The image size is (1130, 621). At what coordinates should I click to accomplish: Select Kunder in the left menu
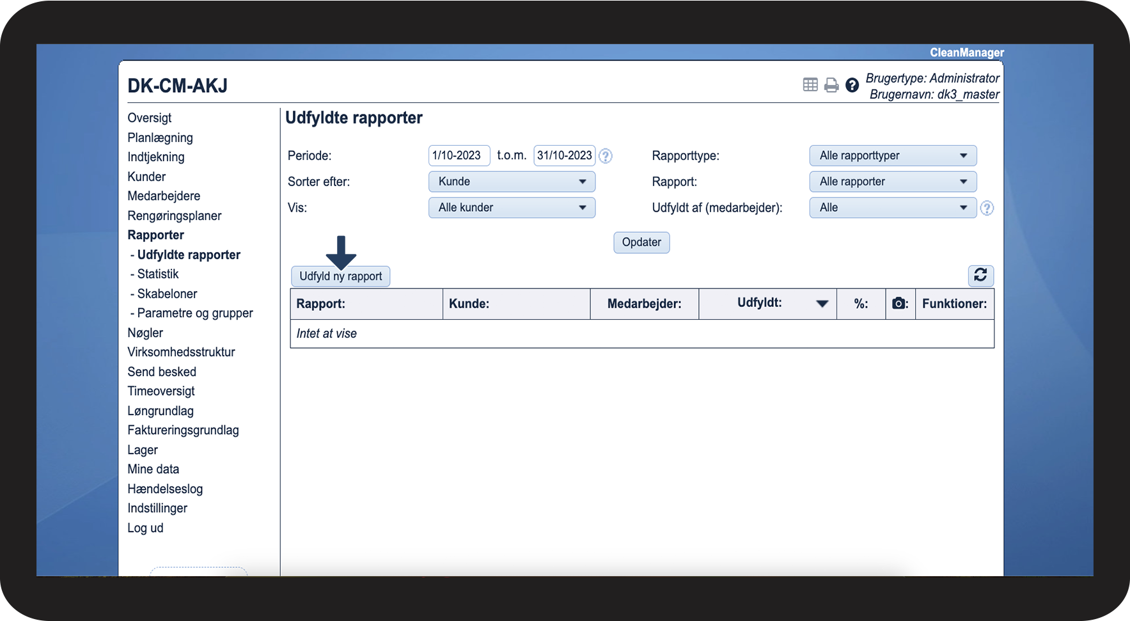click(x=146, y=177)
